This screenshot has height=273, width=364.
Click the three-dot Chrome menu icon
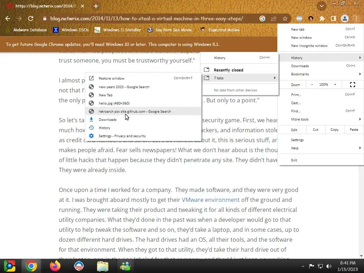[x=356, y=18]
